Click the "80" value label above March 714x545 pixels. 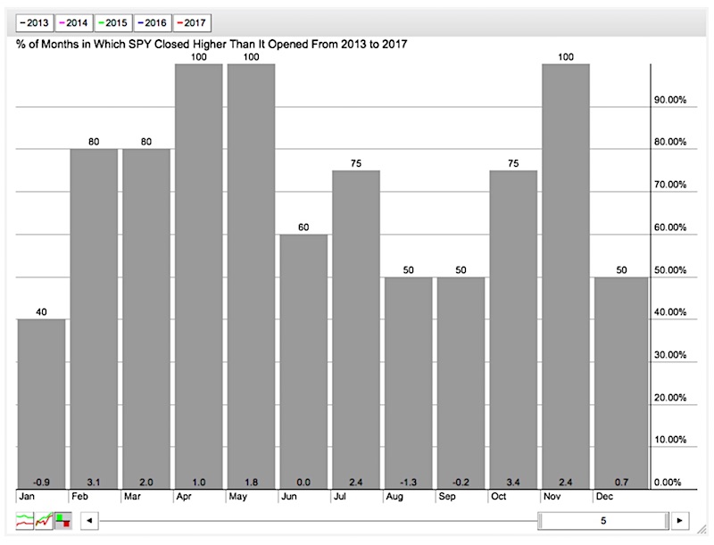(146, 142)
